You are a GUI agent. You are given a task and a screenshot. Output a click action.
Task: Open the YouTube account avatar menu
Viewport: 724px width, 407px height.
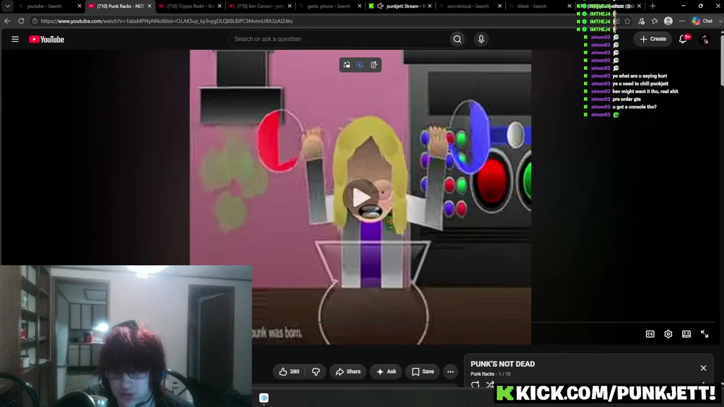(x=704, y=39)
